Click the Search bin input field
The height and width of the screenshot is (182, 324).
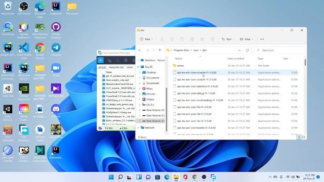click(279, 50)
